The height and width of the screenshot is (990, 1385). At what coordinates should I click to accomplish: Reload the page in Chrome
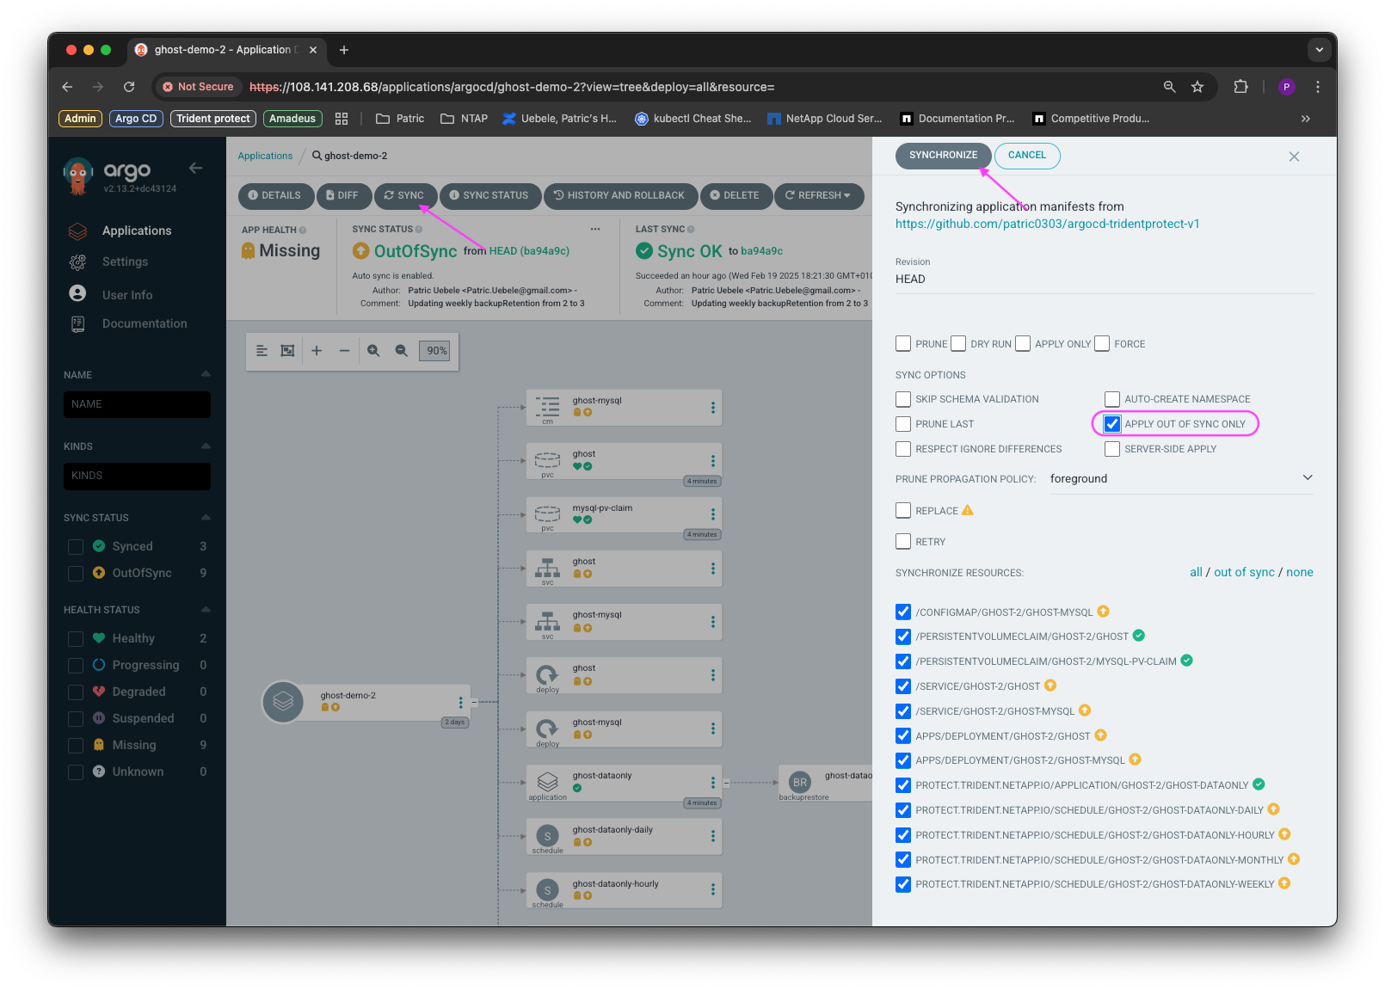pos(129,87)
